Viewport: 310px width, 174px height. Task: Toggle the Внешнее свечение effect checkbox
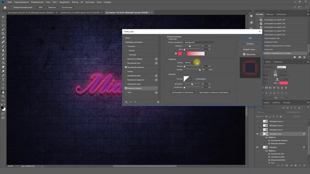coord(126,88)
